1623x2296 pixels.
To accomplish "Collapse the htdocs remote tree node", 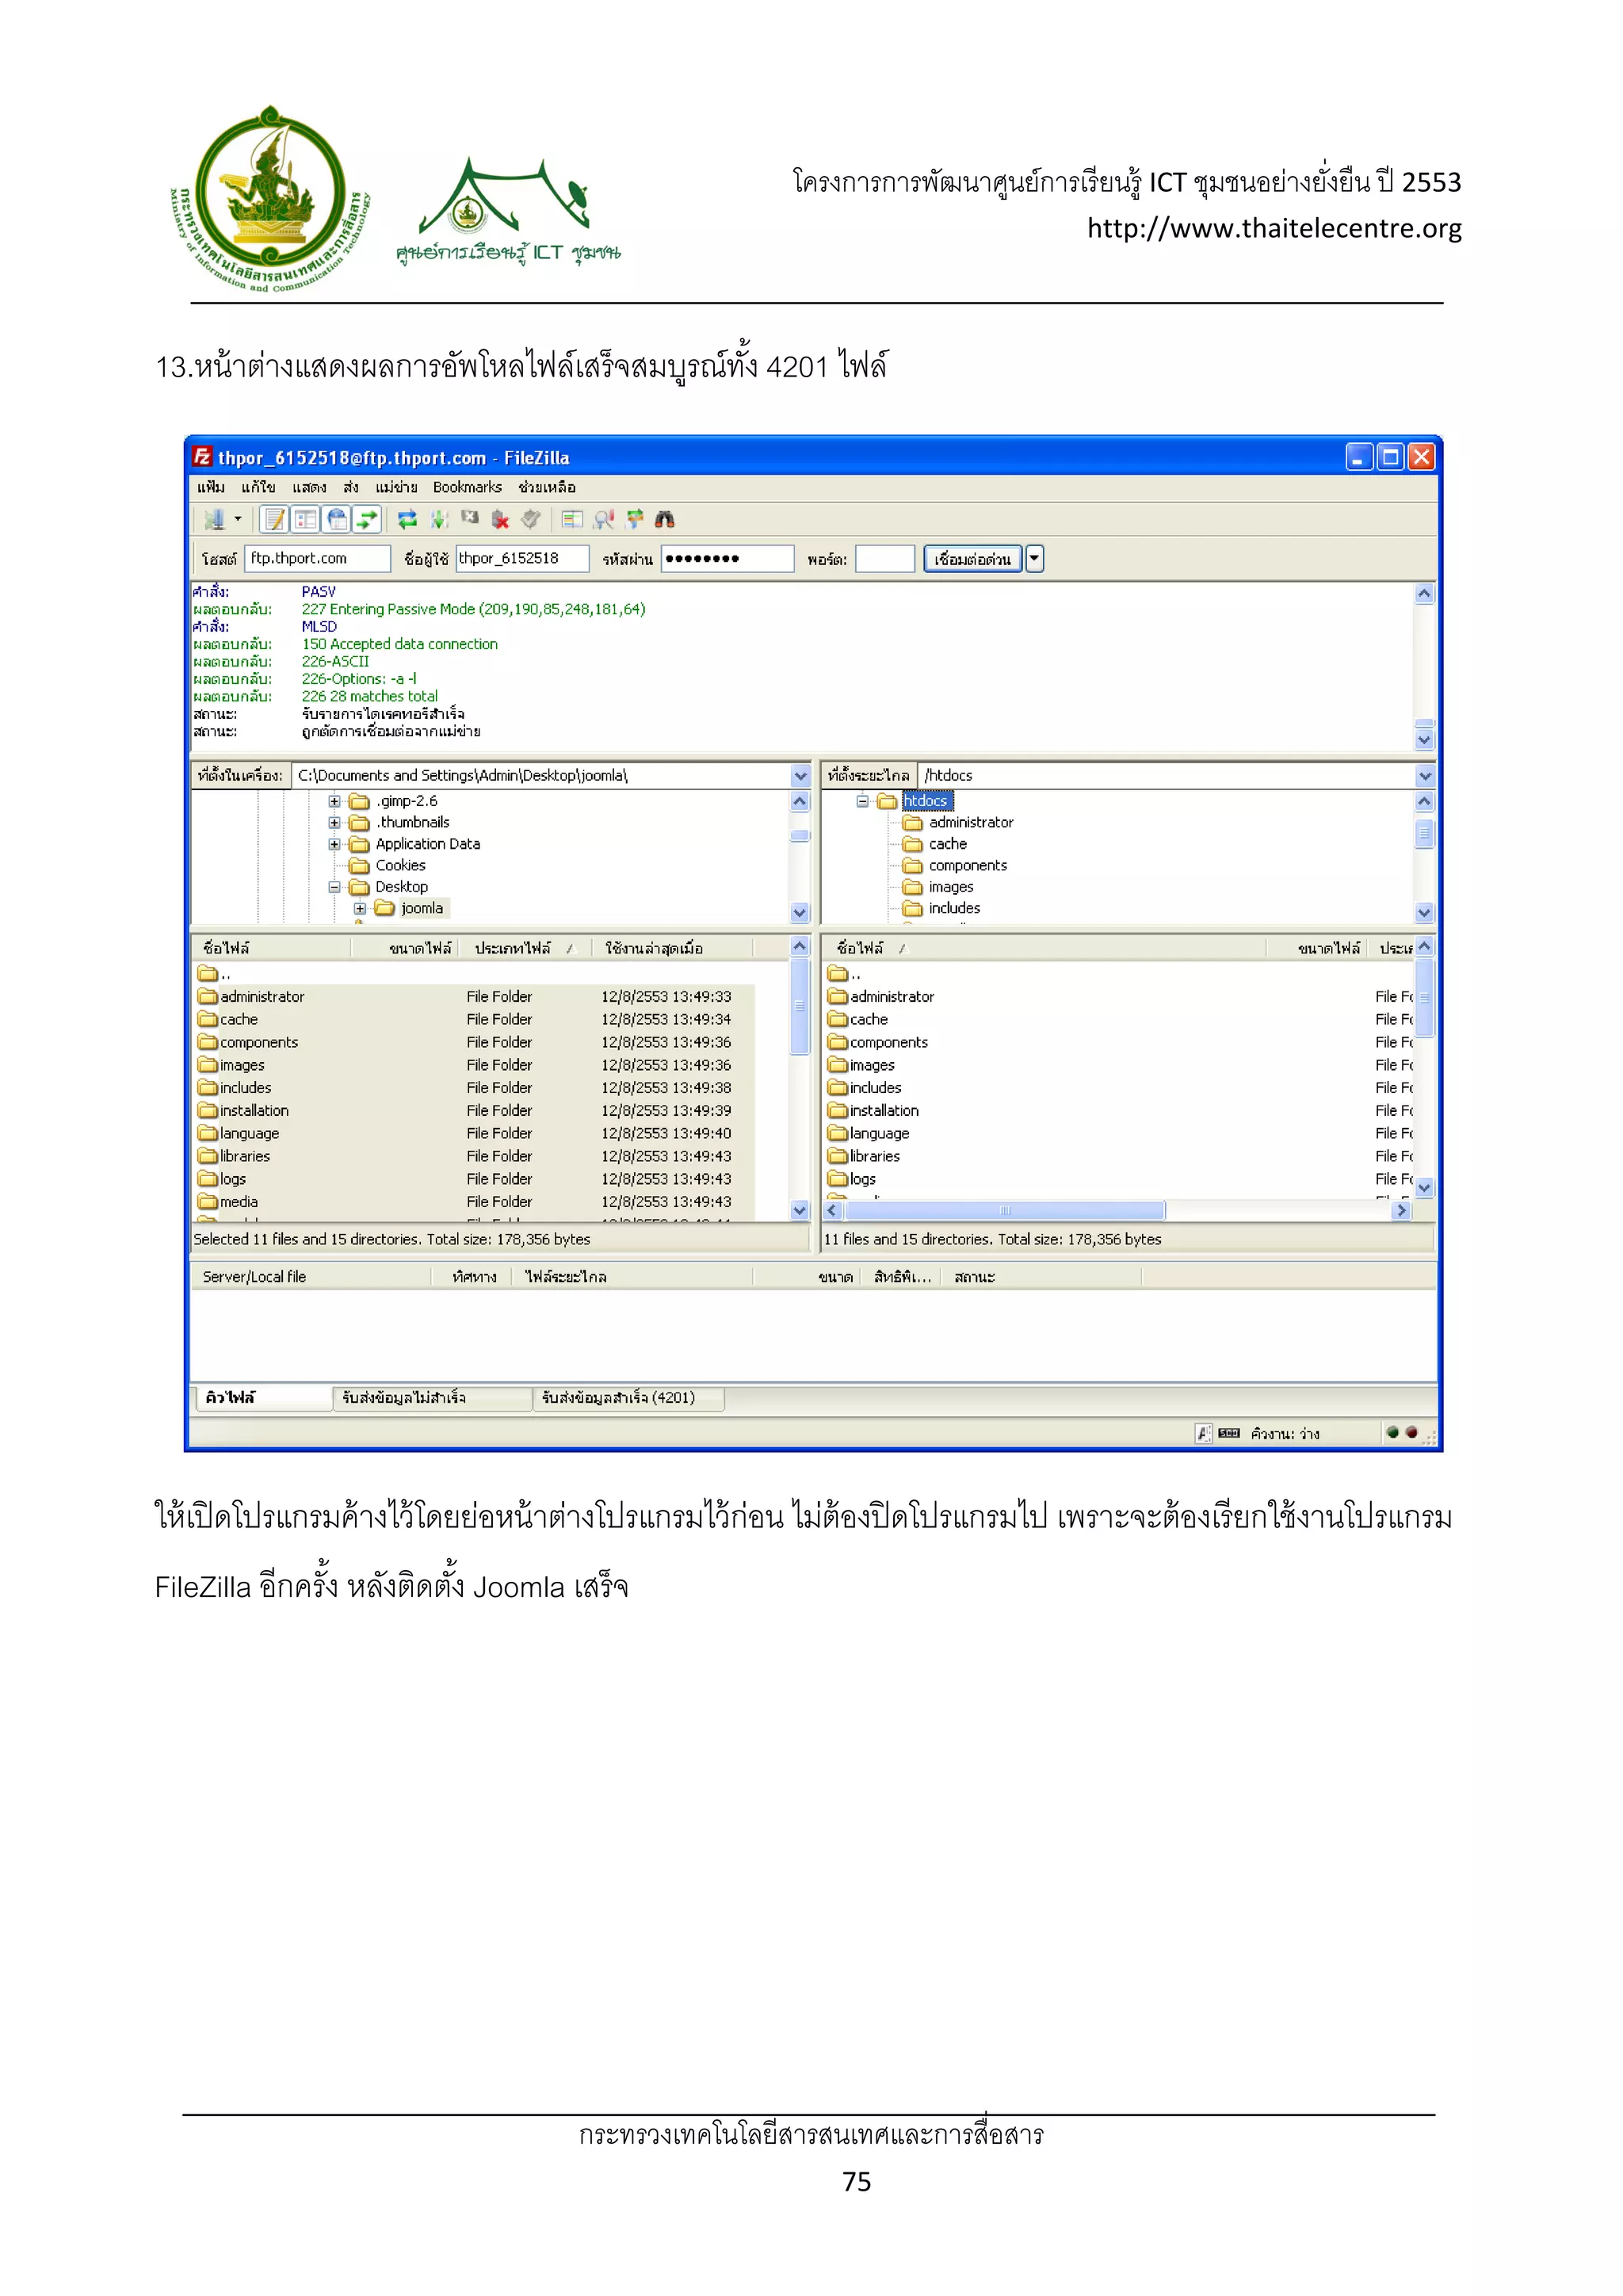I will [862, 801].
